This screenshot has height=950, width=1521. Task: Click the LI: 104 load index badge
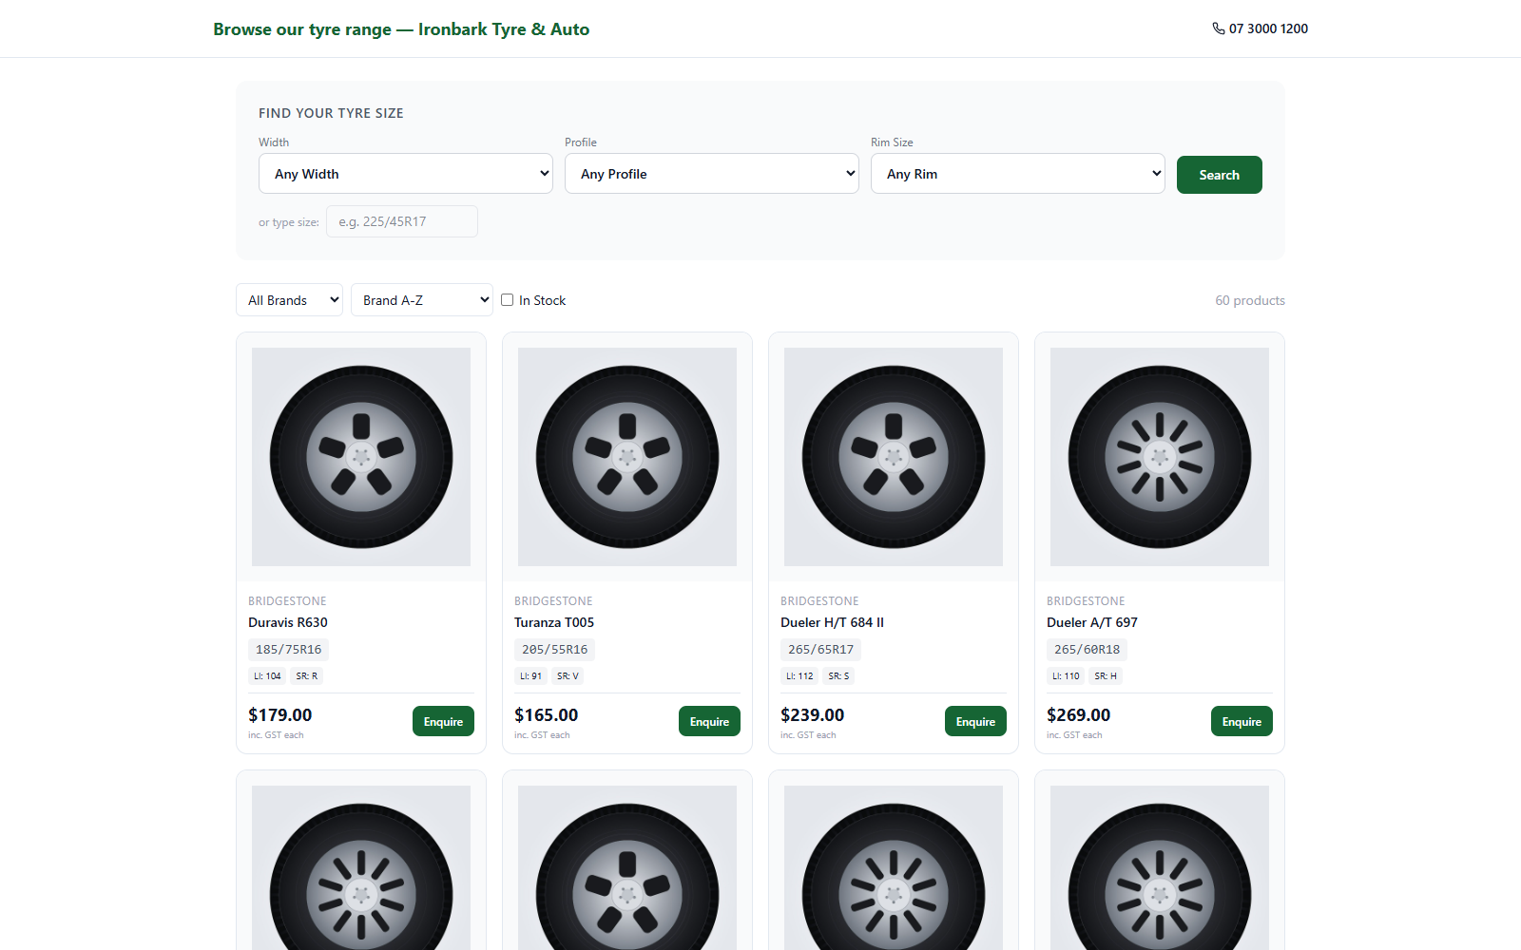pyautogui.click(x=267, y=676)
